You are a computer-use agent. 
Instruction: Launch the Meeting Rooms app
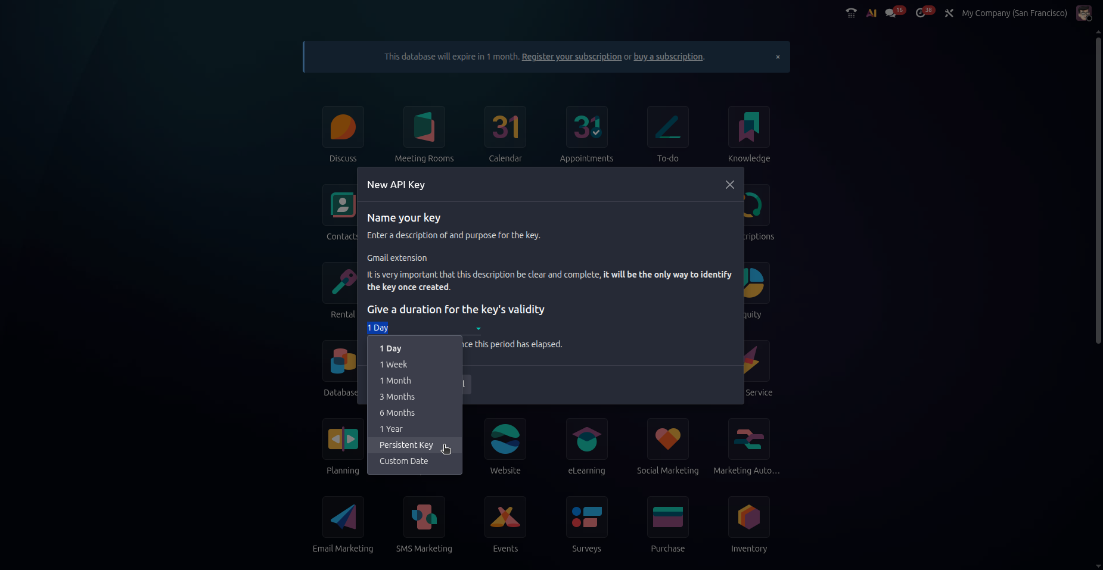[x=424, y=127]
